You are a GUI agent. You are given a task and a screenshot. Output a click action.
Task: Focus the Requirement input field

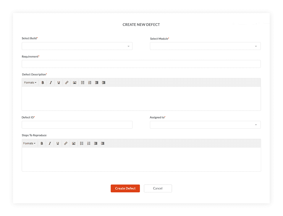(141, 64)
